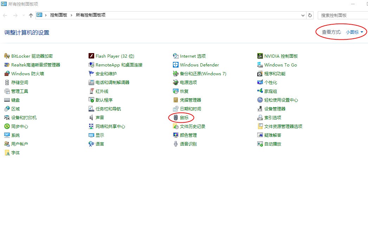368x250 pixels.
Task: Click 所有控制面板项 breadcrumb segment
Action: tap(91, 15)
